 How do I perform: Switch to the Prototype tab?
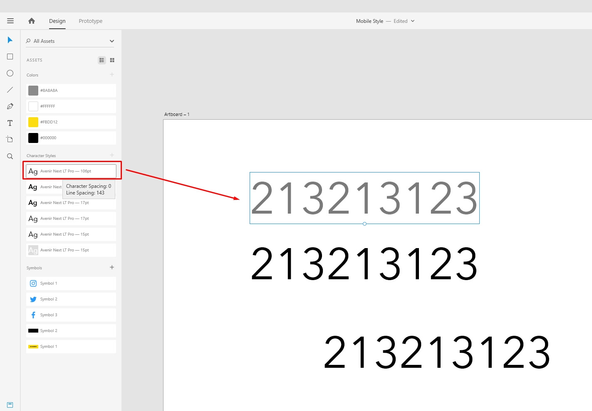point(91,21)
